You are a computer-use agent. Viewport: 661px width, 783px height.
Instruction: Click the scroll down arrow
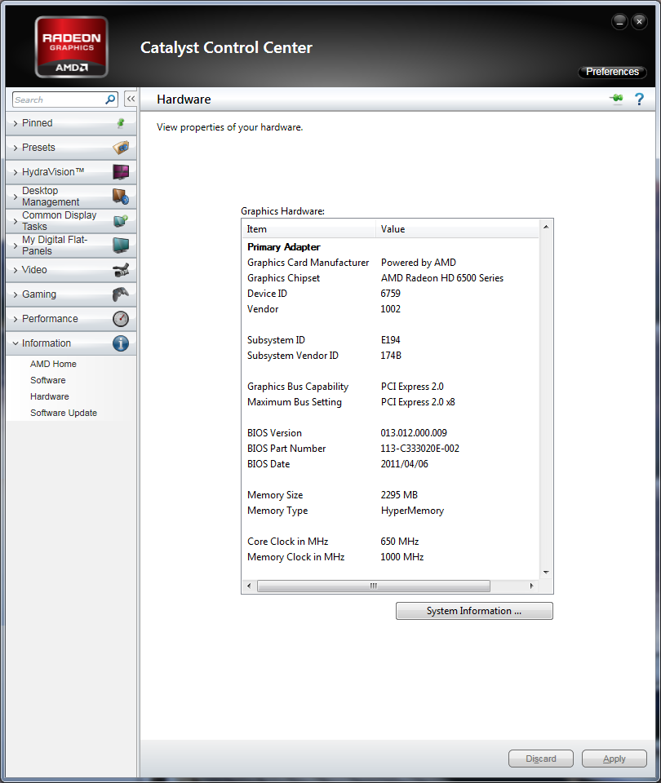tap(546, 573)
